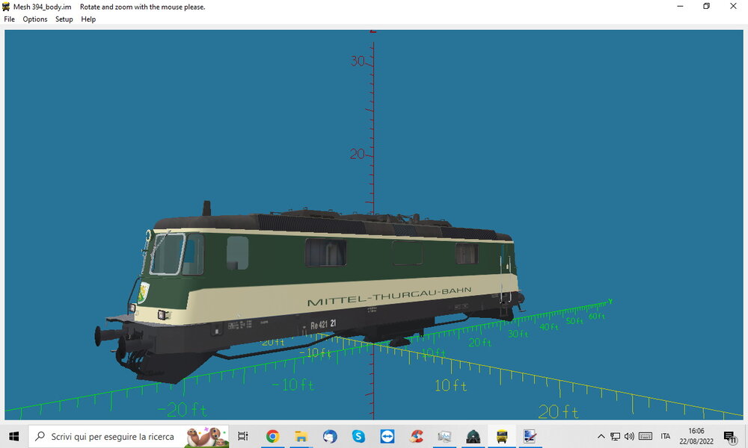Screen dimensions: 748x448
Task: Open the notification center with 11 notifications
Action: [x=729, y=436]
